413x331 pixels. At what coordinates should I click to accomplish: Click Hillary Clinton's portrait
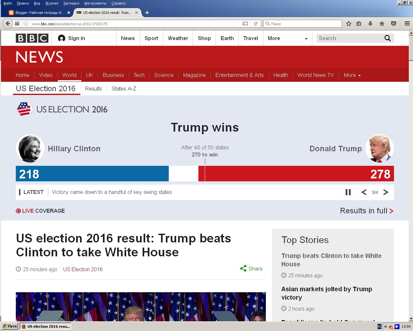[x=30, y=148]
